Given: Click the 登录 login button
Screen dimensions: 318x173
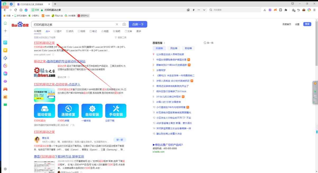Looking at the screenshot, I should (x=307, y=24).
